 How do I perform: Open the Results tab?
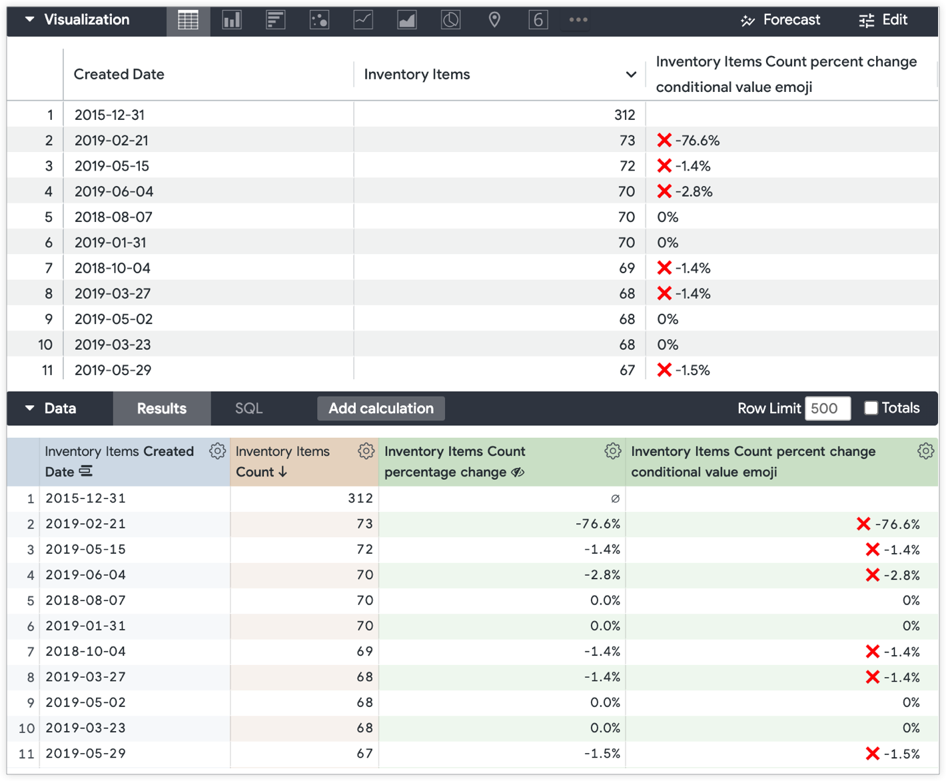tap(162, 408)
